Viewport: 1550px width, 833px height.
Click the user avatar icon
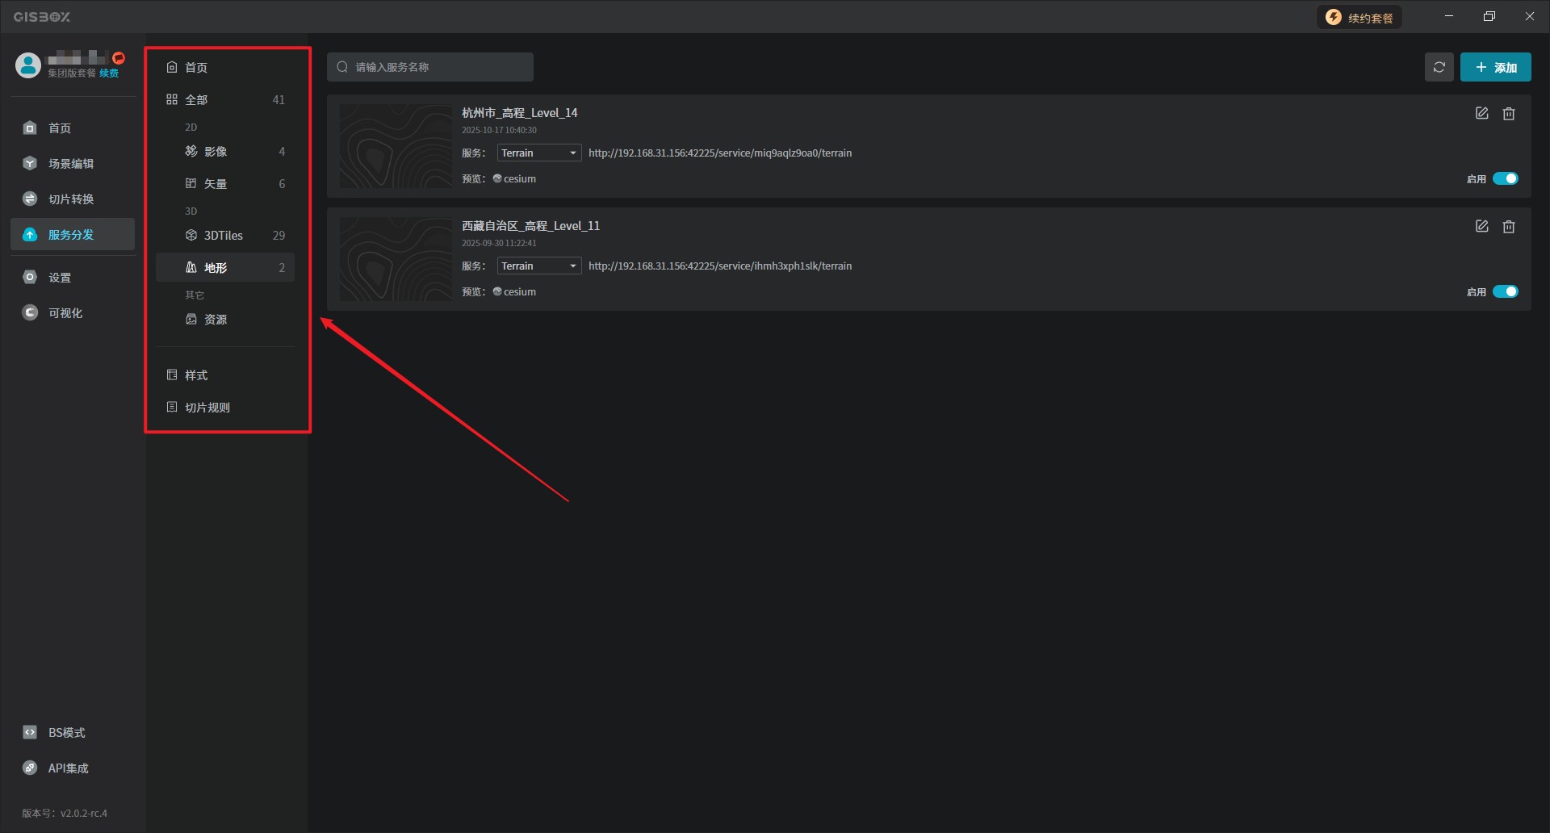tap(28, 65)
